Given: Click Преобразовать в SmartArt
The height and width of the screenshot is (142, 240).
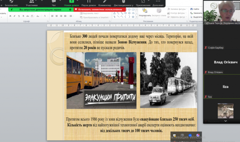Looking at the screenshot, I should pyautogui.click(x=95, y=18).
